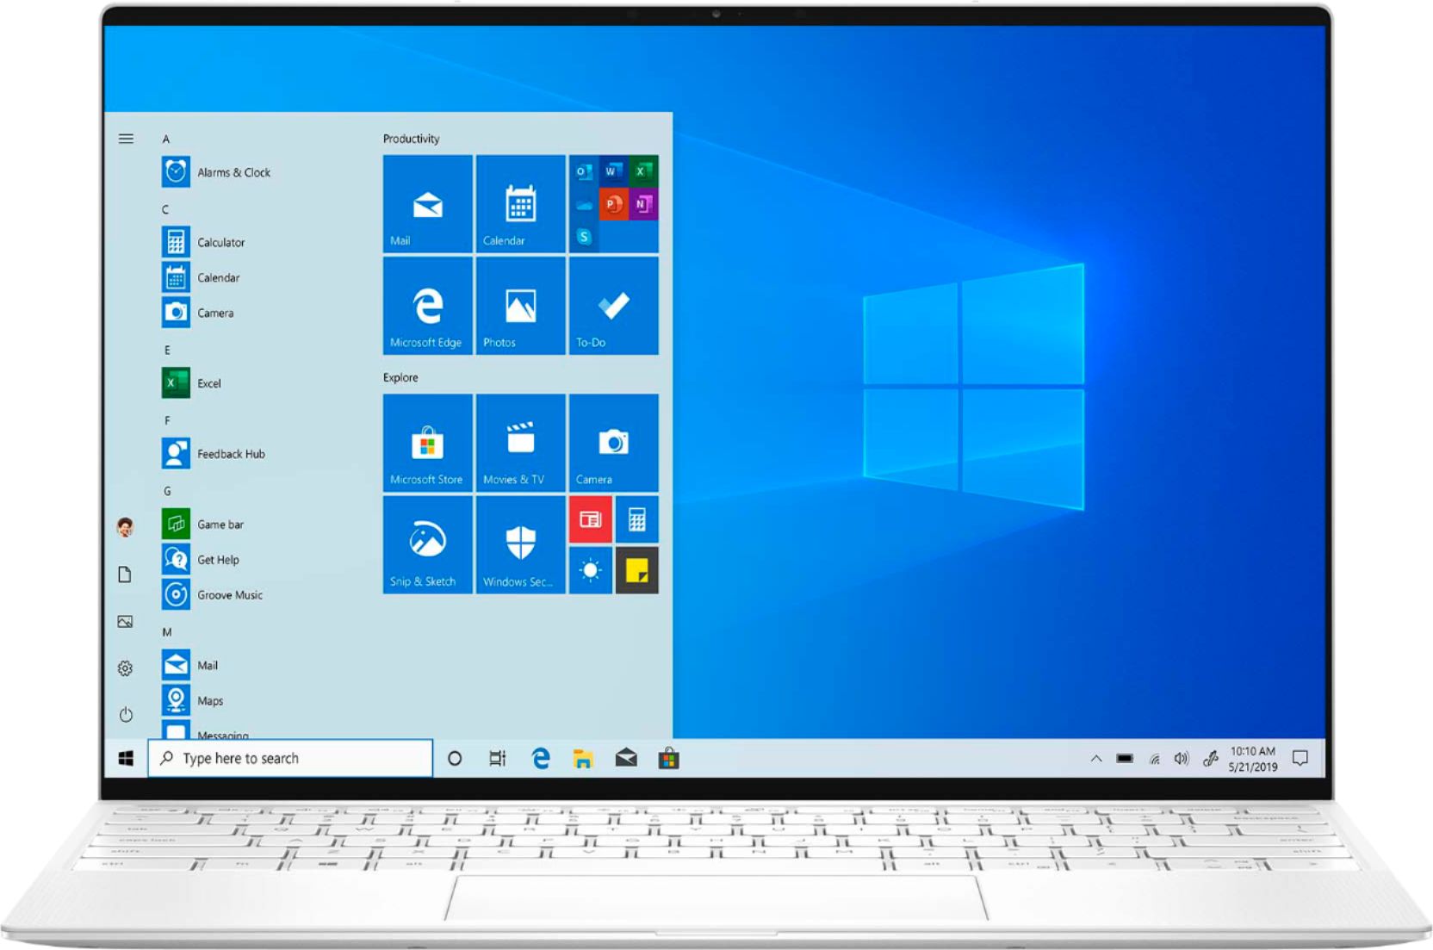This screenshot has width=1433, height=950.
Task: Open Mail in the app list
Action: 190,665
